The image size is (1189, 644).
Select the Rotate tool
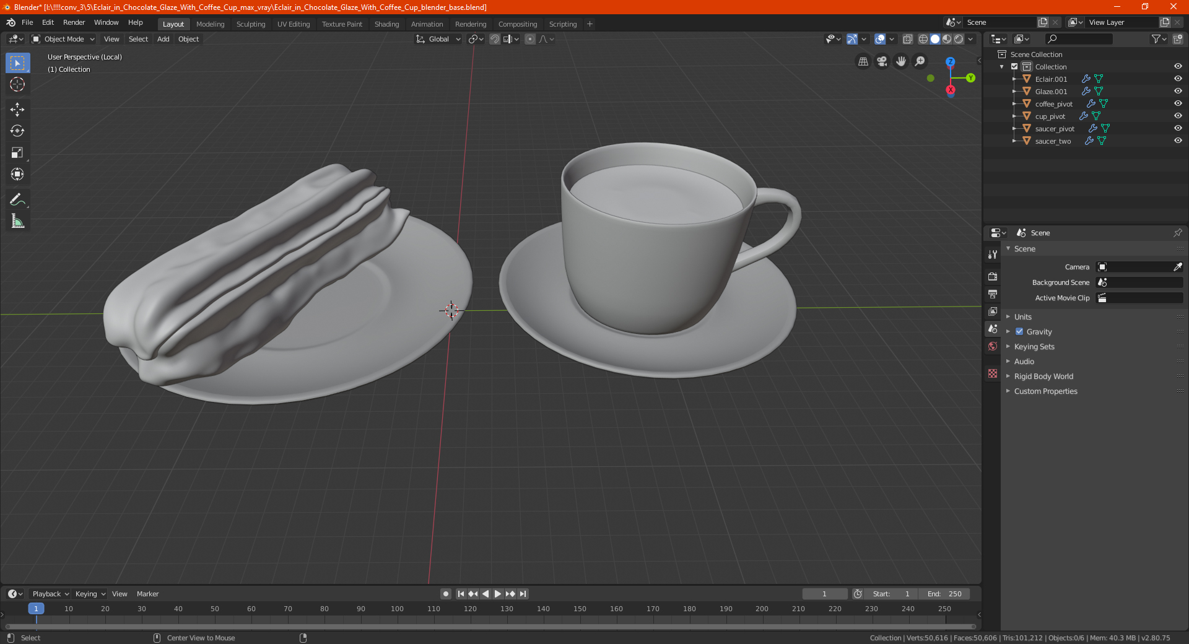(17, 131)
